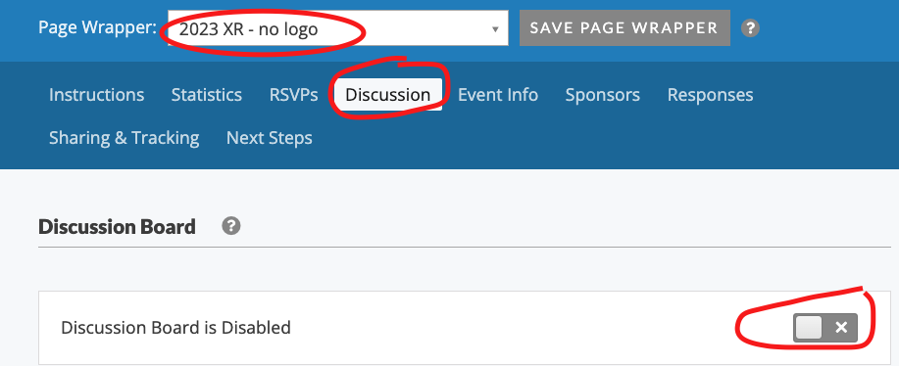Screen dimensions: 899x366
Task: Select the active Discussion tab
Action: (387, 94)
